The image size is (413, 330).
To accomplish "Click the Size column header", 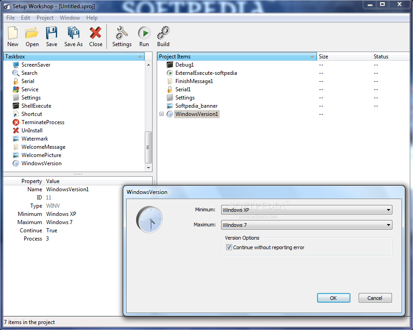I will pyautogui.click(x=344, y=57).
